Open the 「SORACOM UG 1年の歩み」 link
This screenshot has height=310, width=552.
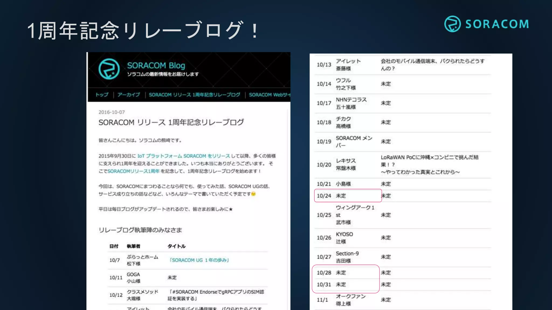point(199,260)
